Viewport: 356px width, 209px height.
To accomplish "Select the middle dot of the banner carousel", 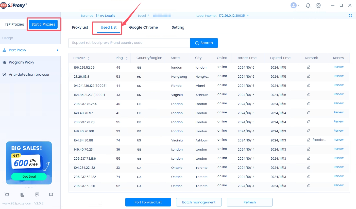I will pyautogui.click(x=29, y=188).
